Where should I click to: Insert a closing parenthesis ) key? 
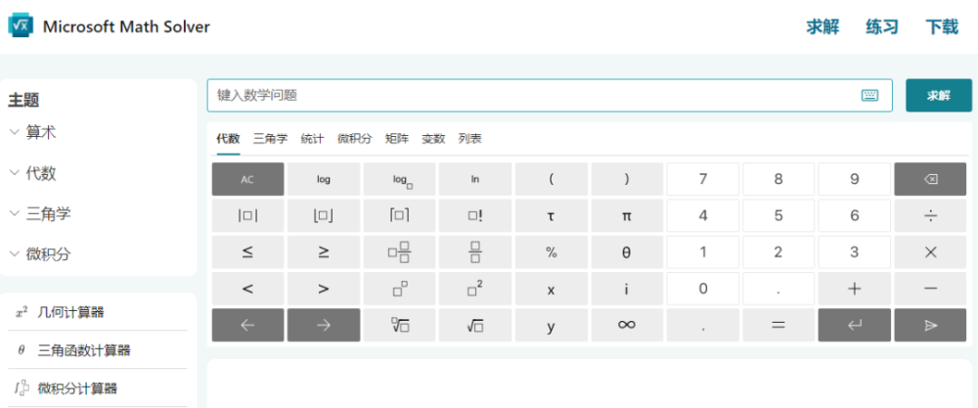click(x=627, y=179)
